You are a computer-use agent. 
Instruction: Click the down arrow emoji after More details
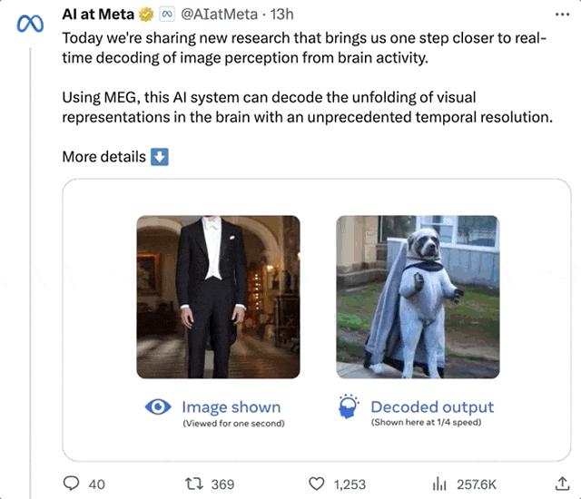click(x=160, y=157)
